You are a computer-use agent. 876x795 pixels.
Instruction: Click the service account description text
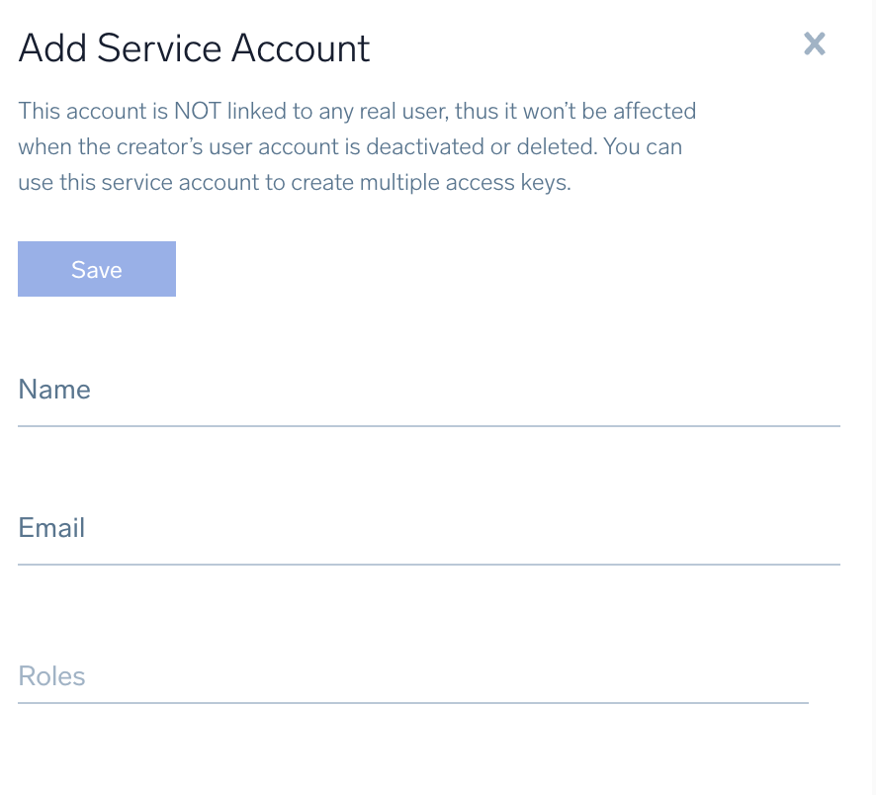pyautogui.click(x=356, y=145)
